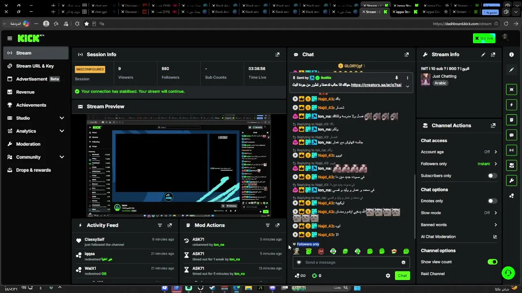Open chat settings gear
Viewport: 522px width, 293px height.
[388, 276]
